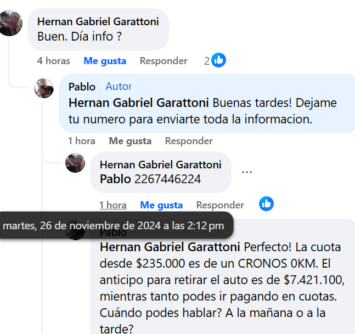Click Hernan's avatar beside the phone number reply
Image resolution: width=355 pixels, height=334 pixels.
point(75,163)
